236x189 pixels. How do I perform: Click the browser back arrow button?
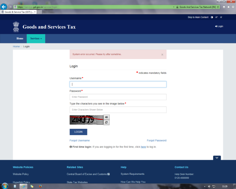[4, 7]
